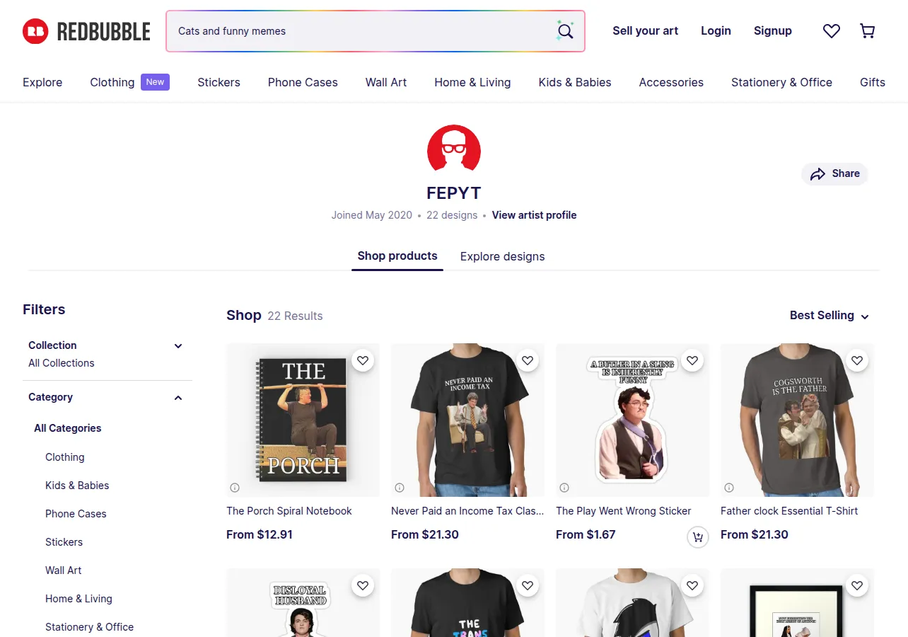The image size is (908, 637).
Task: Click info icon under Porch Spiral Notebook
Action: pos(235,488)
